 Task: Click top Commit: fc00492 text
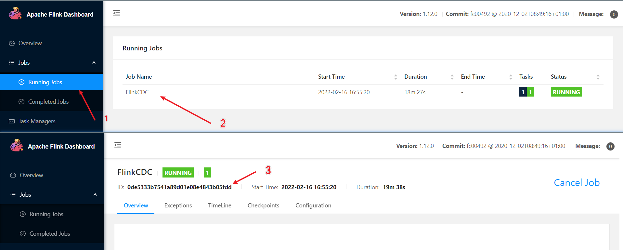(507, 14)
